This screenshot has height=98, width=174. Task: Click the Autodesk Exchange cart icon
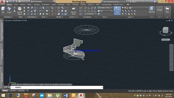146,2
